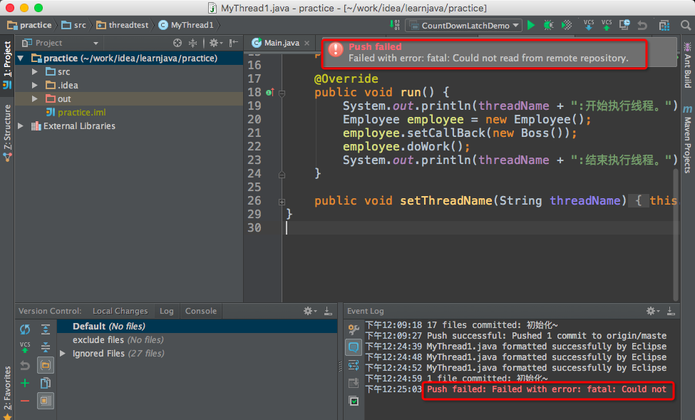695x420 pixels.
Task: Click threadtest breadcrumb in navigation bar
Action: [123, 25]
